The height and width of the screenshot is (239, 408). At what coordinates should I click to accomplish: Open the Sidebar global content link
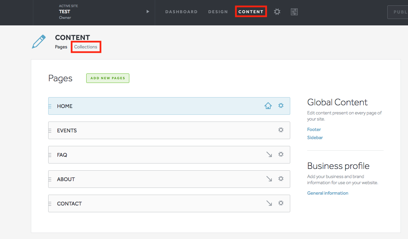pos(315,138)
